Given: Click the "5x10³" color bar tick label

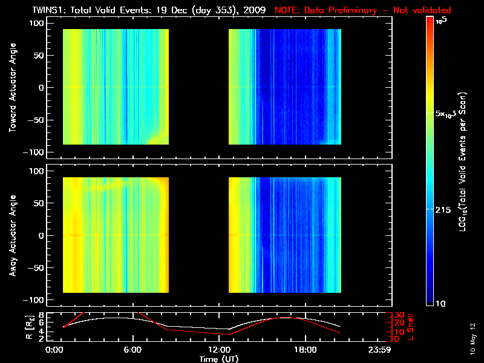Looking at the screenshot, I should tap(450, 114).
